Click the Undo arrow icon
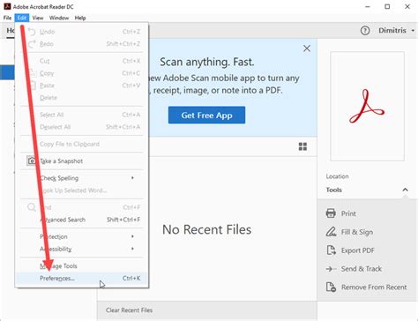Screen dimensions: 418x321 tap(32, 32)
